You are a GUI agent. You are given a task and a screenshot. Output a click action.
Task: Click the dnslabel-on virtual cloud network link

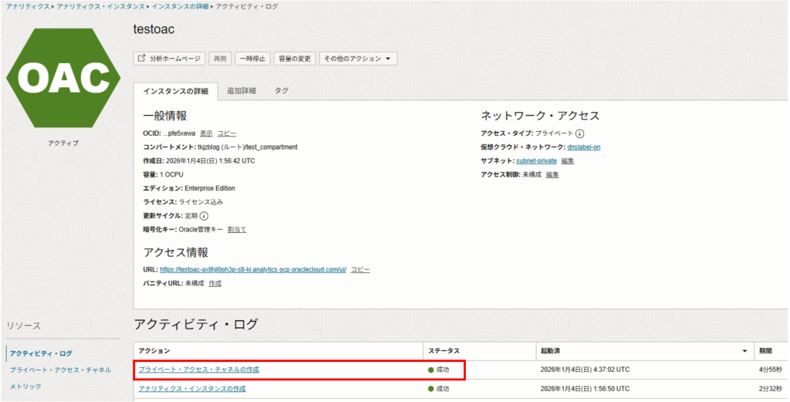click(583, 147)
